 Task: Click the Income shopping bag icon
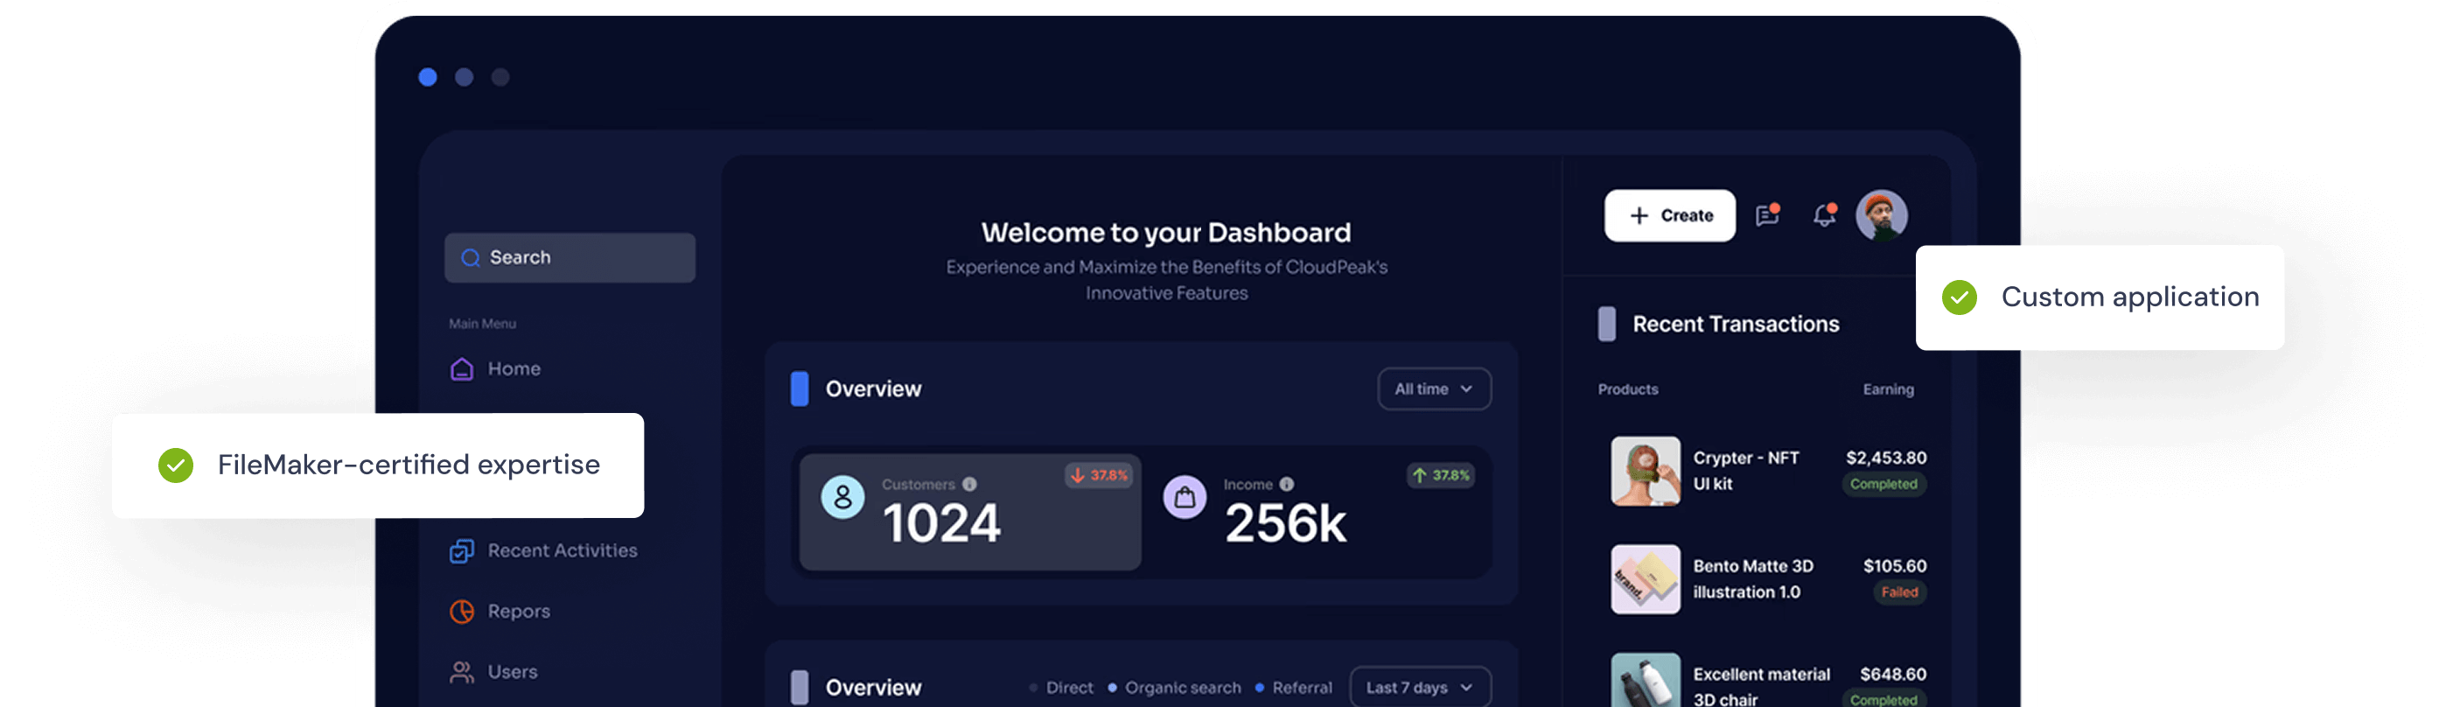click(x=1185, y=497)
